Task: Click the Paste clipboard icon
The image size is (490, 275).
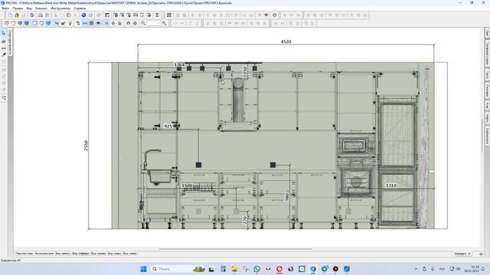Action: tap(68, 15)
